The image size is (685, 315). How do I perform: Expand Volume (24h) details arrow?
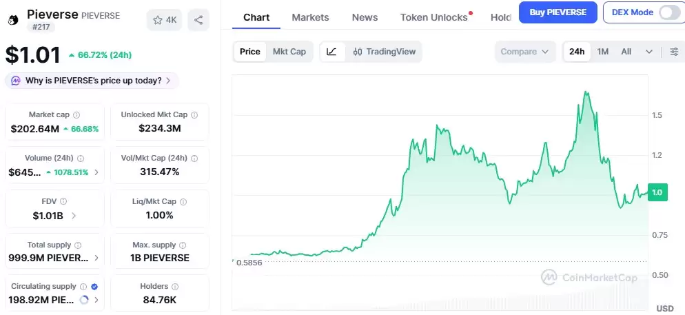coord(96,172)
